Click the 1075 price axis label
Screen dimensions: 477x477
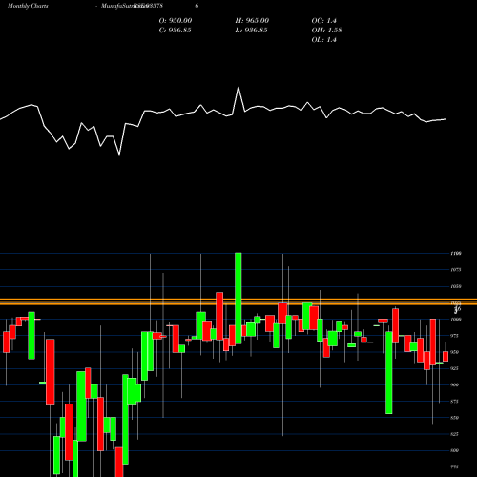[456, 270]
